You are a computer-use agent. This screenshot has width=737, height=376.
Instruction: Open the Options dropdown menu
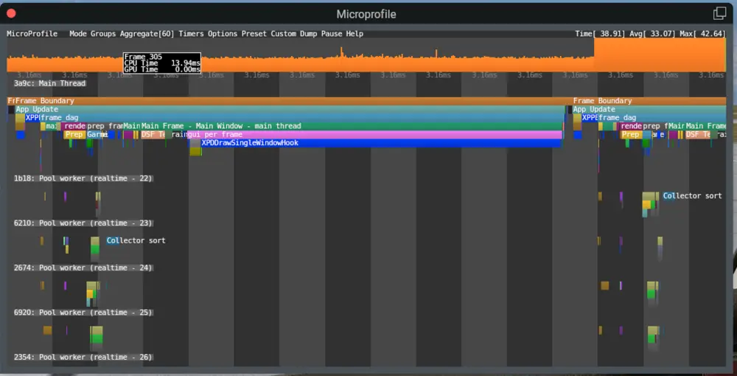click(x=223, y=34)
